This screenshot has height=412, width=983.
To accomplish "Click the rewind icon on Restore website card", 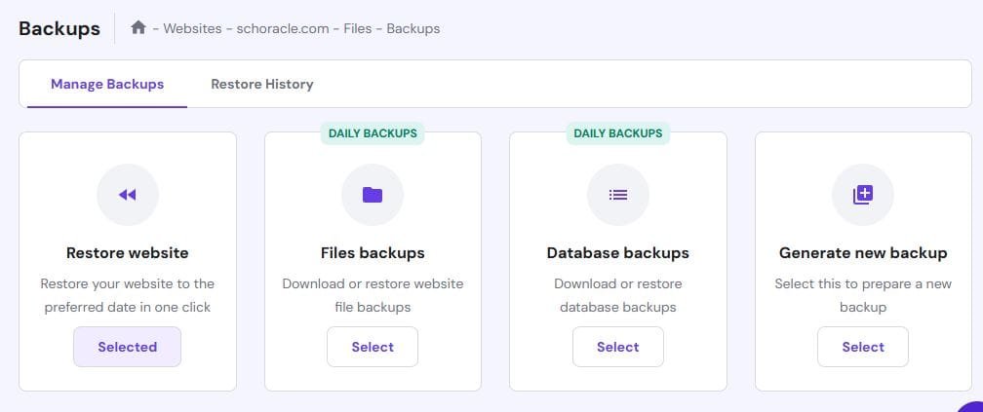I will (127, 195).
